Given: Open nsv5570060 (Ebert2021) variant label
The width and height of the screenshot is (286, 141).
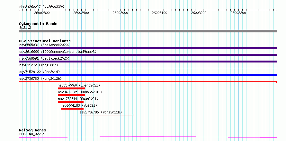Looking at the screenshot, I should (79, 85).
